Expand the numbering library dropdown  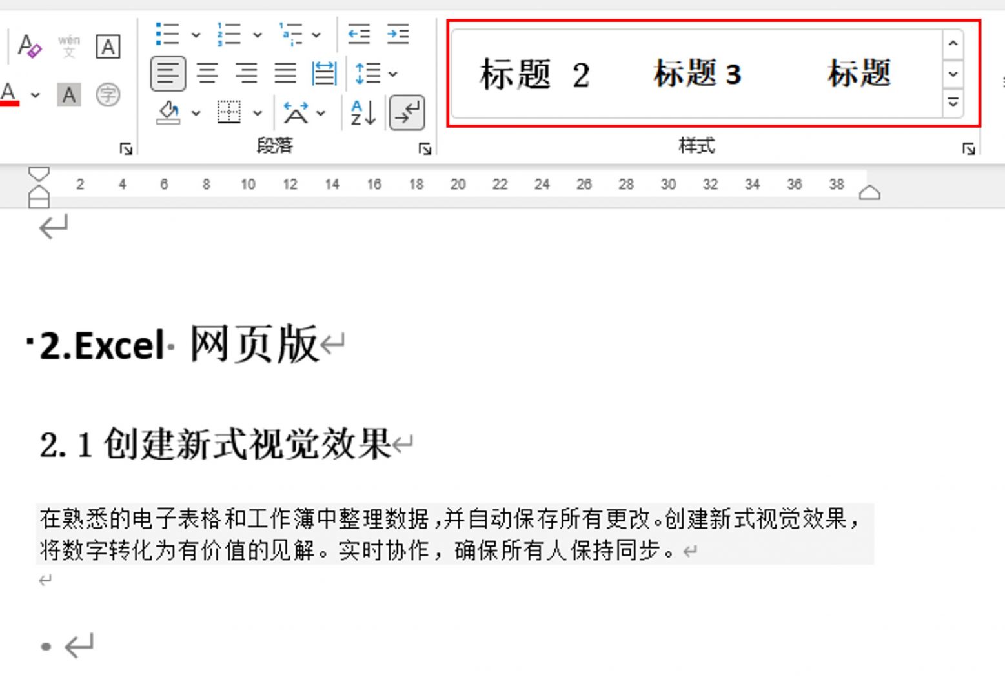[257, 35]
